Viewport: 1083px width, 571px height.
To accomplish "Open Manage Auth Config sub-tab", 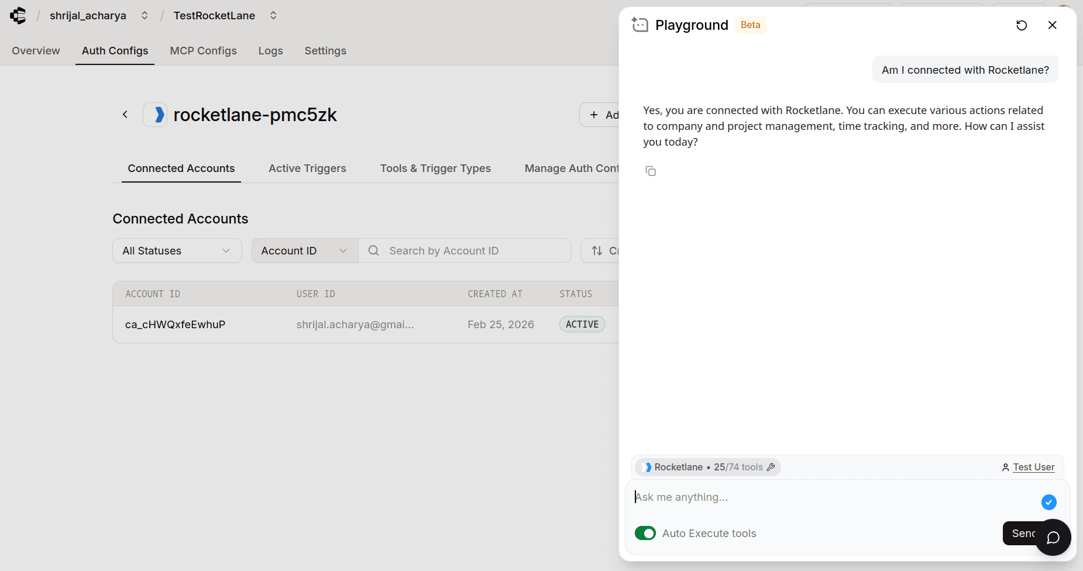I will click(572, 168).
